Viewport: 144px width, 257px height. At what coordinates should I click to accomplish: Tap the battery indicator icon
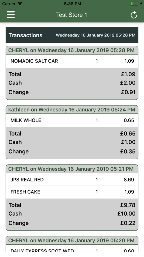point(135,4)
